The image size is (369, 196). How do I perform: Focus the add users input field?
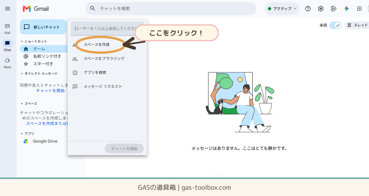[107, 29]
